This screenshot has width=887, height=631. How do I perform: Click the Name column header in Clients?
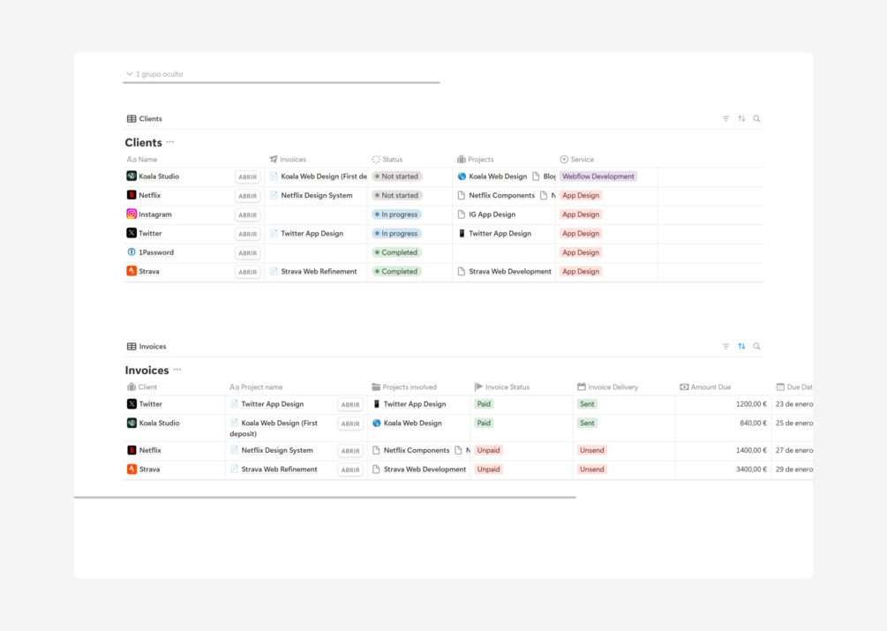coord(142,160)
